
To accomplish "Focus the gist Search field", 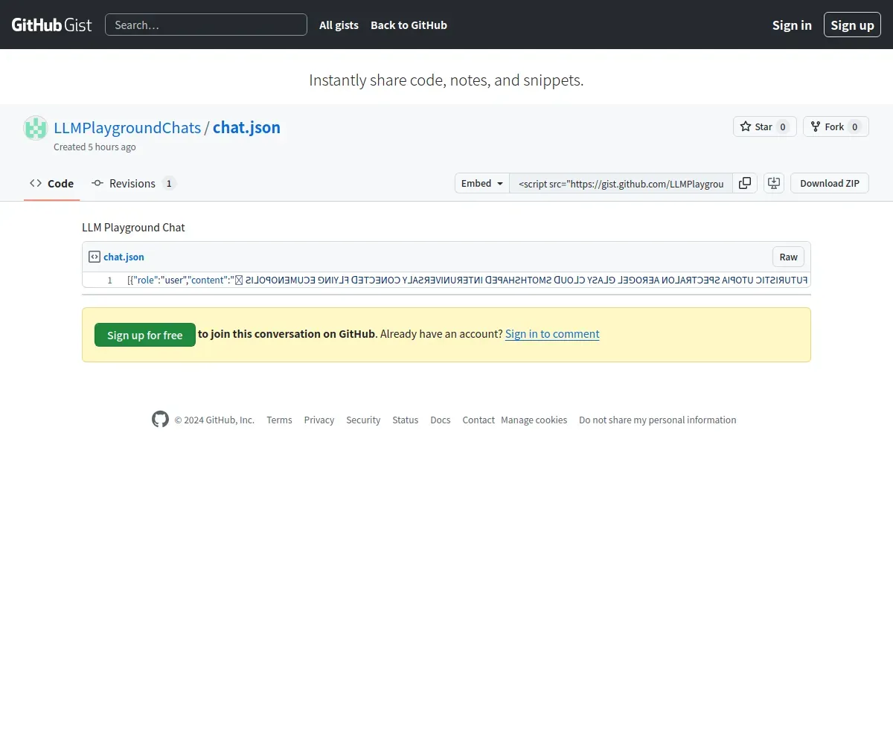I will pos(206,25).
